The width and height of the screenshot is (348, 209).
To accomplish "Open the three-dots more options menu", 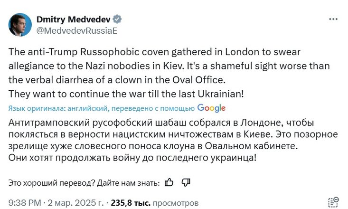I will [x=333, y=19].
